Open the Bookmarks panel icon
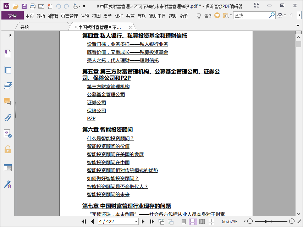303x227 pixels. (x=8, y=53)
